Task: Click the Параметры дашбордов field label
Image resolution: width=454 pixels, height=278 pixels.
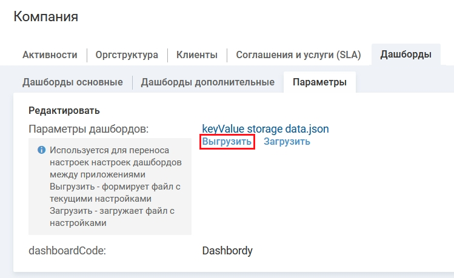Action: pos(88,129)
